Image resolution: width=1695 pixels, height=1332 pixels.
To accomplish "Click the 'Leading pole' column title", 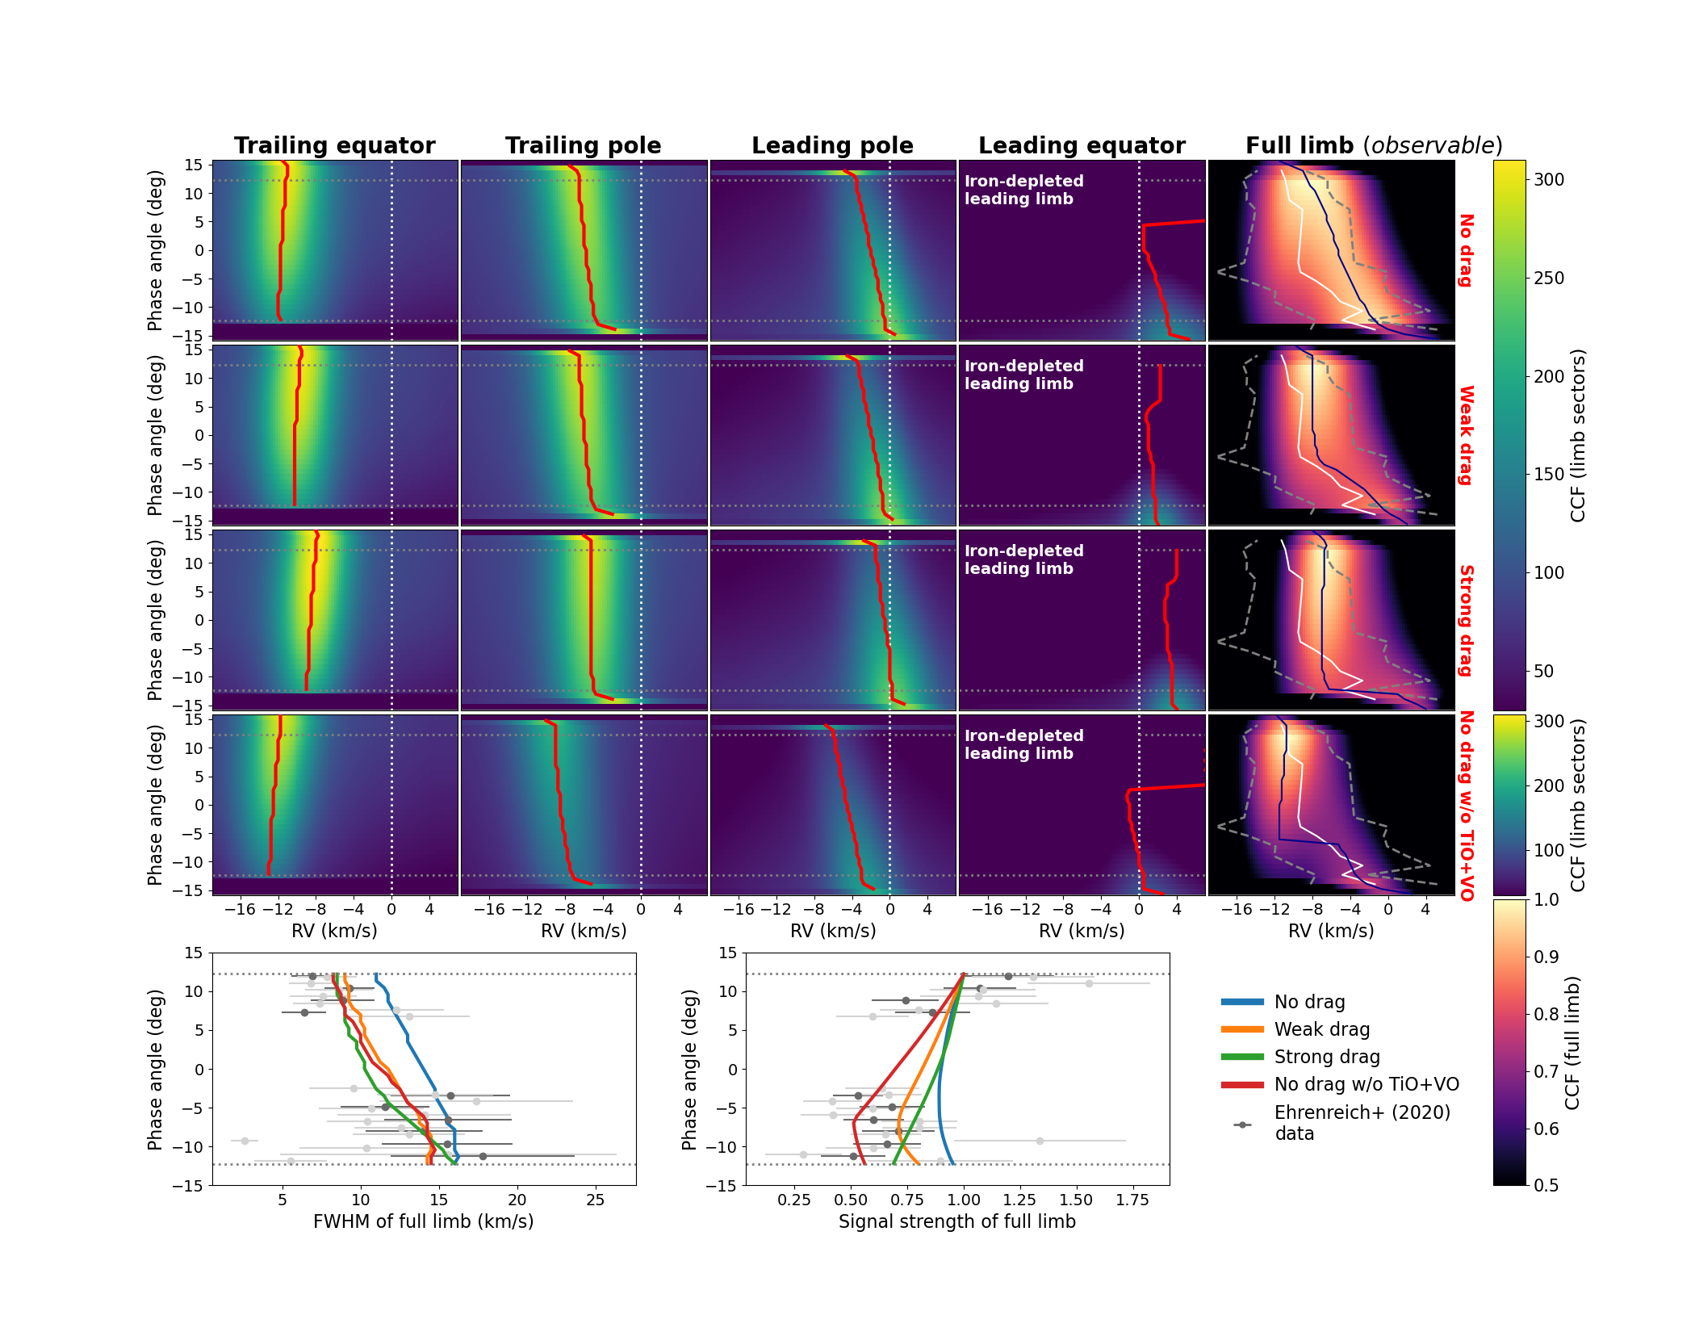I will [832, 145].
